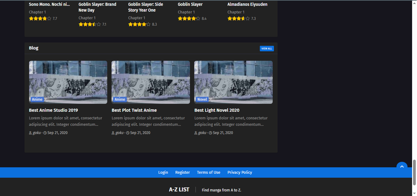The width and height of the screenshot is (417, 196).
Task: Click Chapter 1 under Goblin Slayer: Brand New Day
Action: (87, 18)
